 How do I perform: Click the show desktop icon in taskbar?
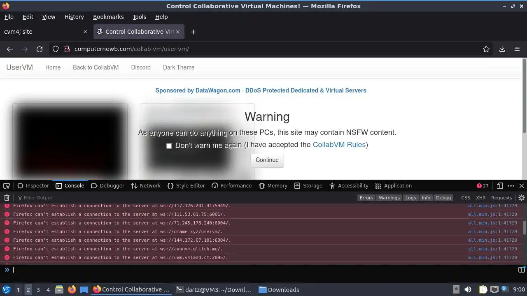pos(84,289)
